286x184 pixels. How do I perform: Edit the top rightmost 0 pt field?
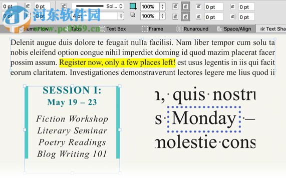[x=246, y=7]
